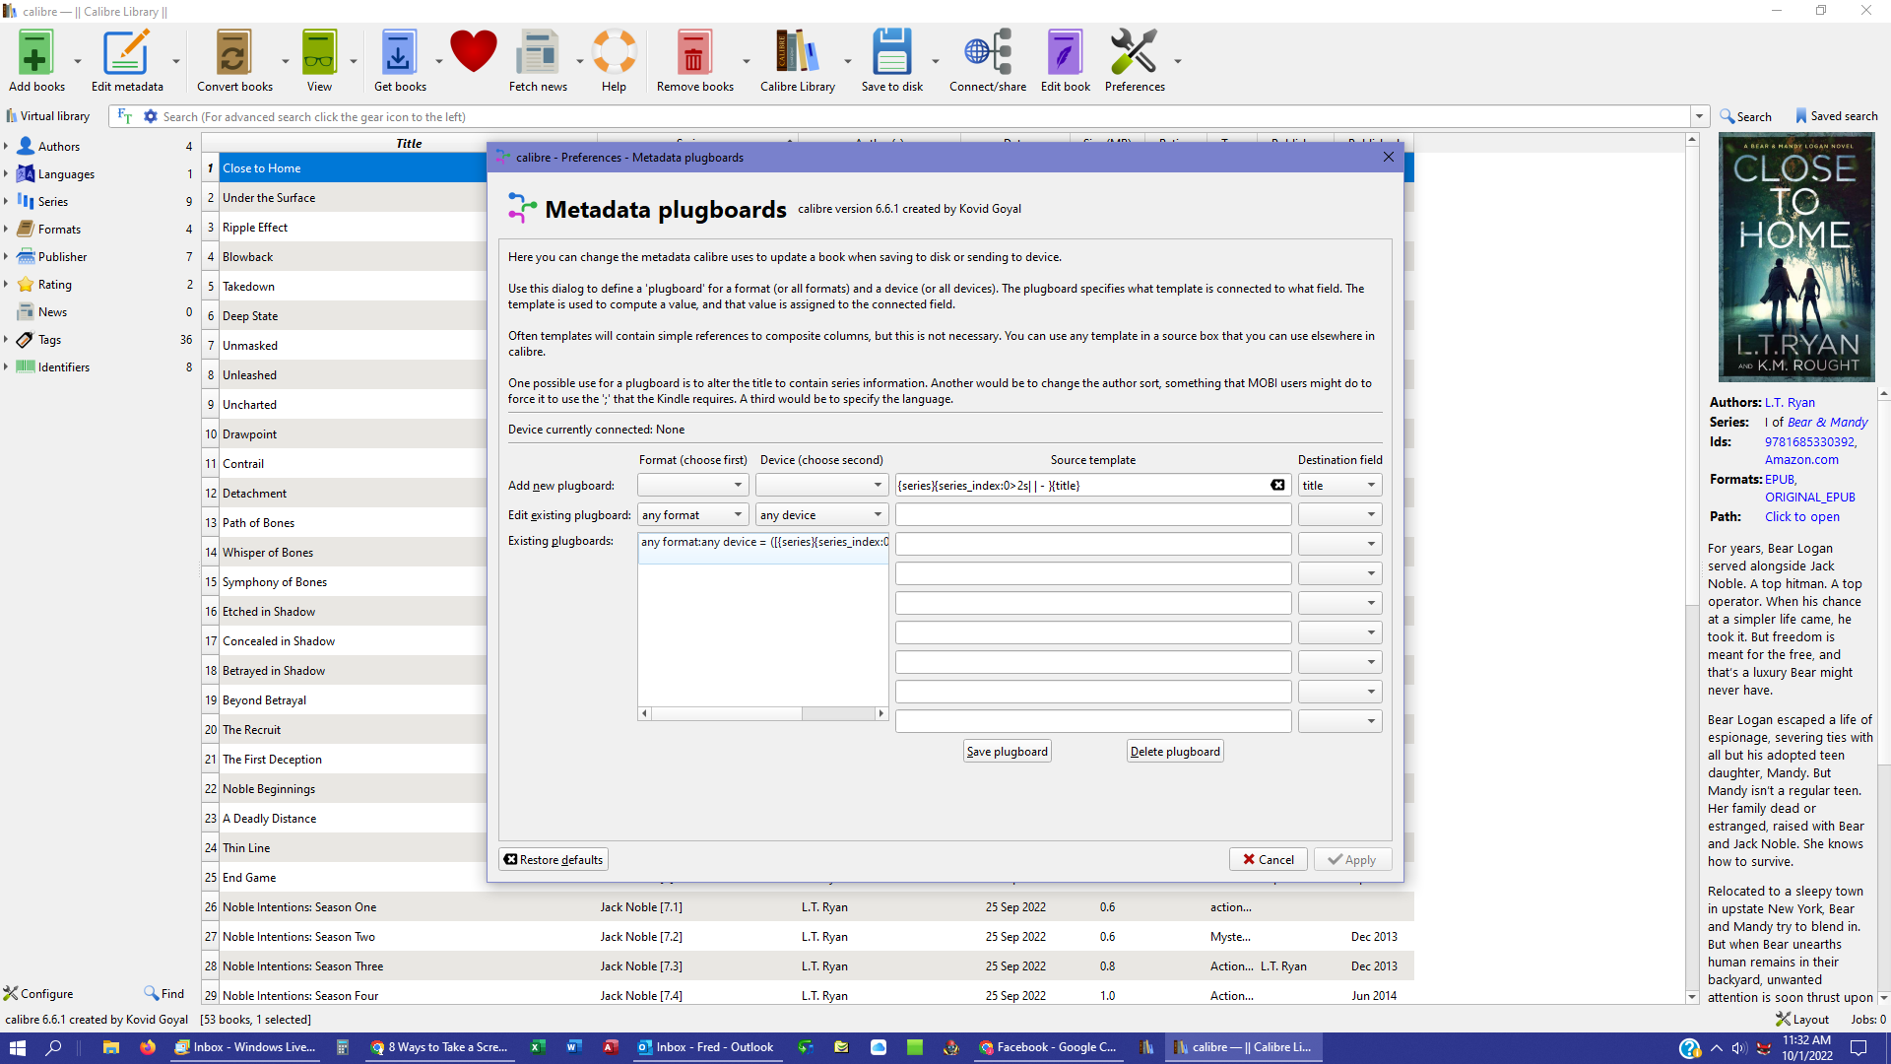Open the Edit metadata tool
Viewport: 1891px width, 1064px height.
(126, 54)
